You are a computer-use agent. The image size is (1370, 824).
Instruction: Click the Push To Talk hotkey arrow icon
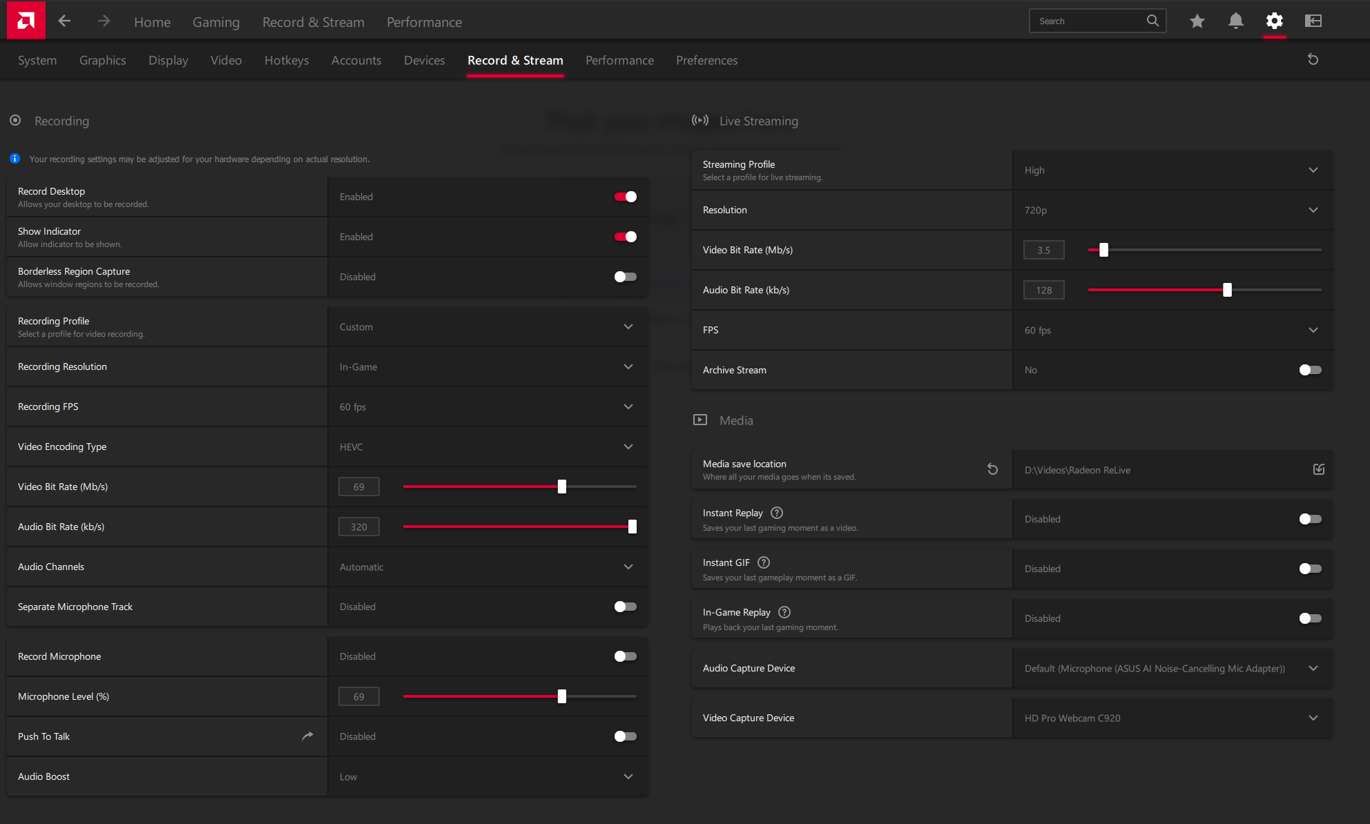[x=307, y=736]
